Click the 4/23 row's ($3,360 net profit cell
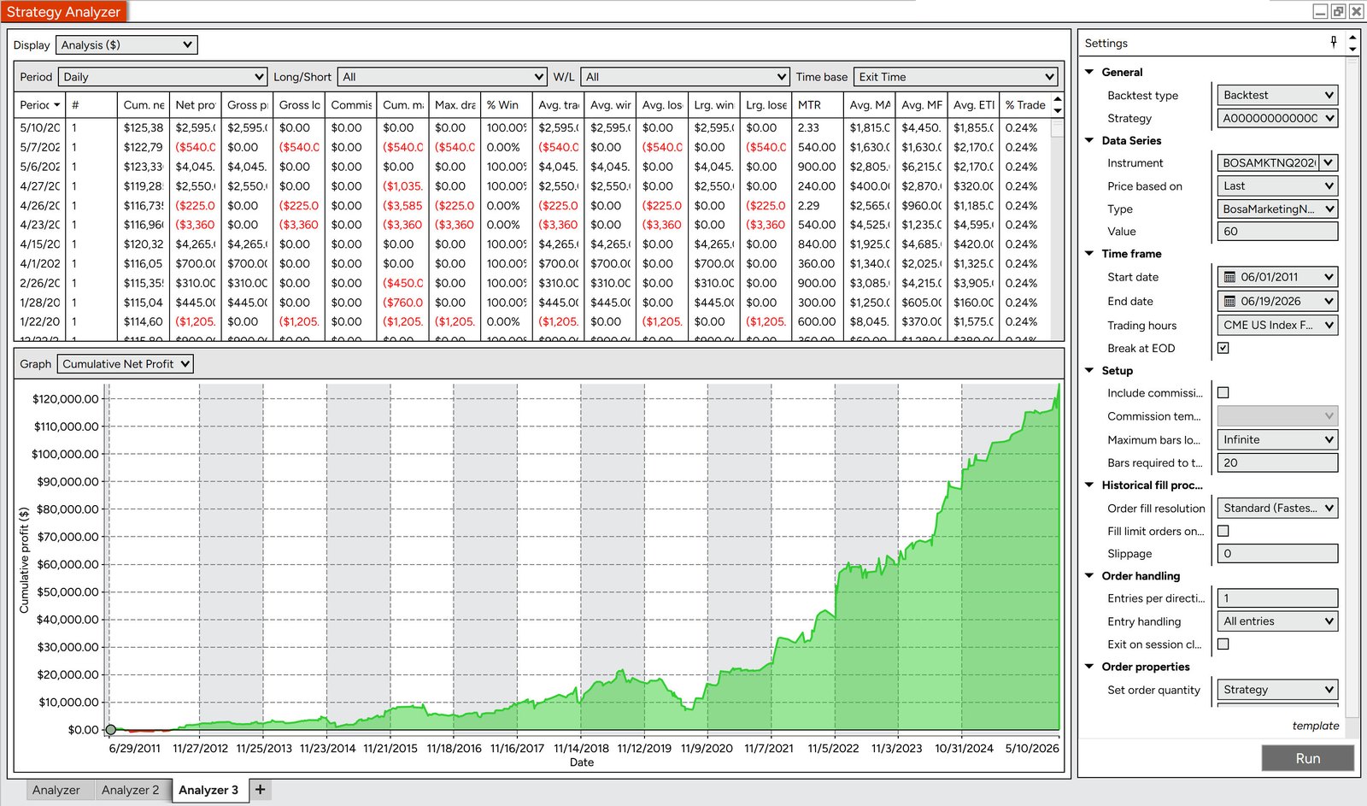 pyautogui.click(x=196, y=225)
